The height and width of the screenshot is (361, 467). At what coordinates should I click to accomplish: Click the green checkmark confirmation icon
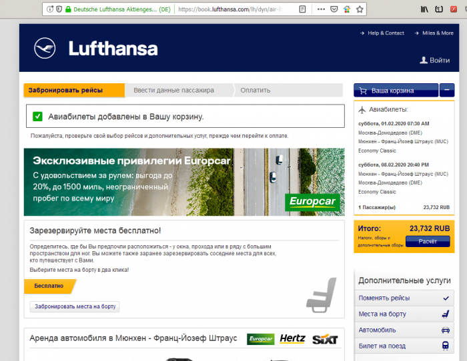[37, 117]
